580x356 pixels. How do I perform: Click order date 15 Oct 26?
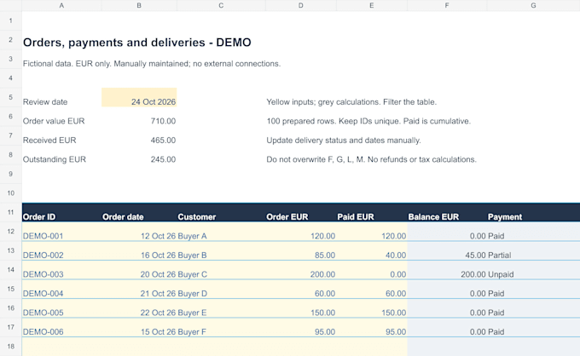159,332
